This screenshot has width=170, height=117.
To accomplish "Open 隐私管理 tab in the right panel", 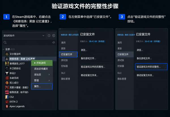I will [x=122, y=79].
